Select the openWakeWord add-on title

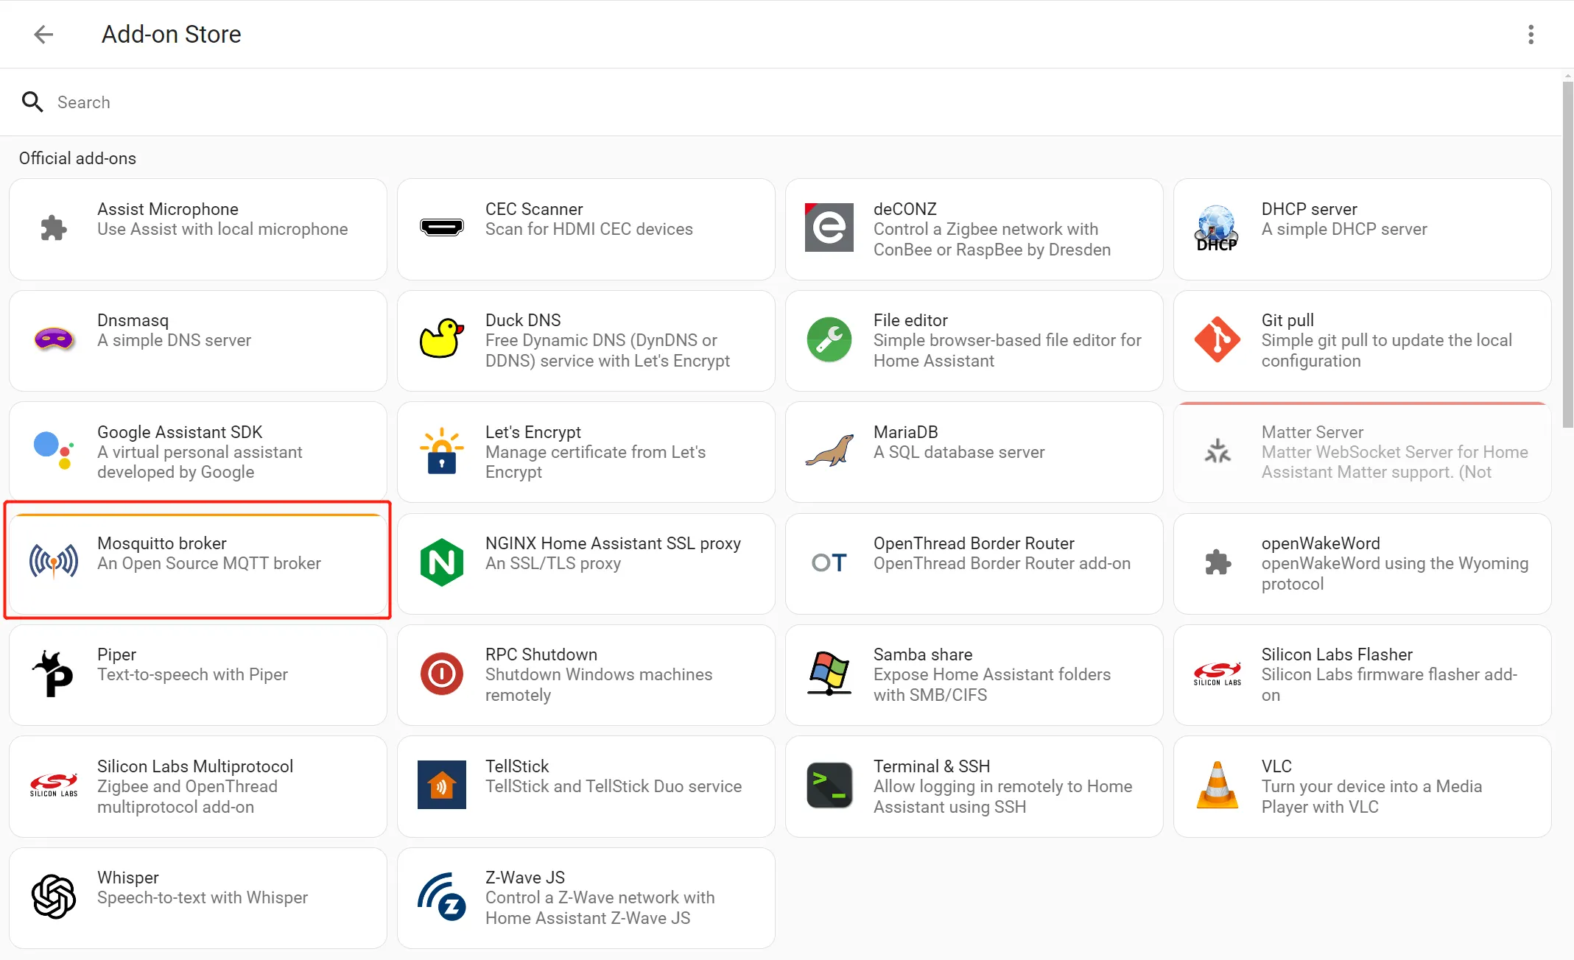(x=1321, y=543)
